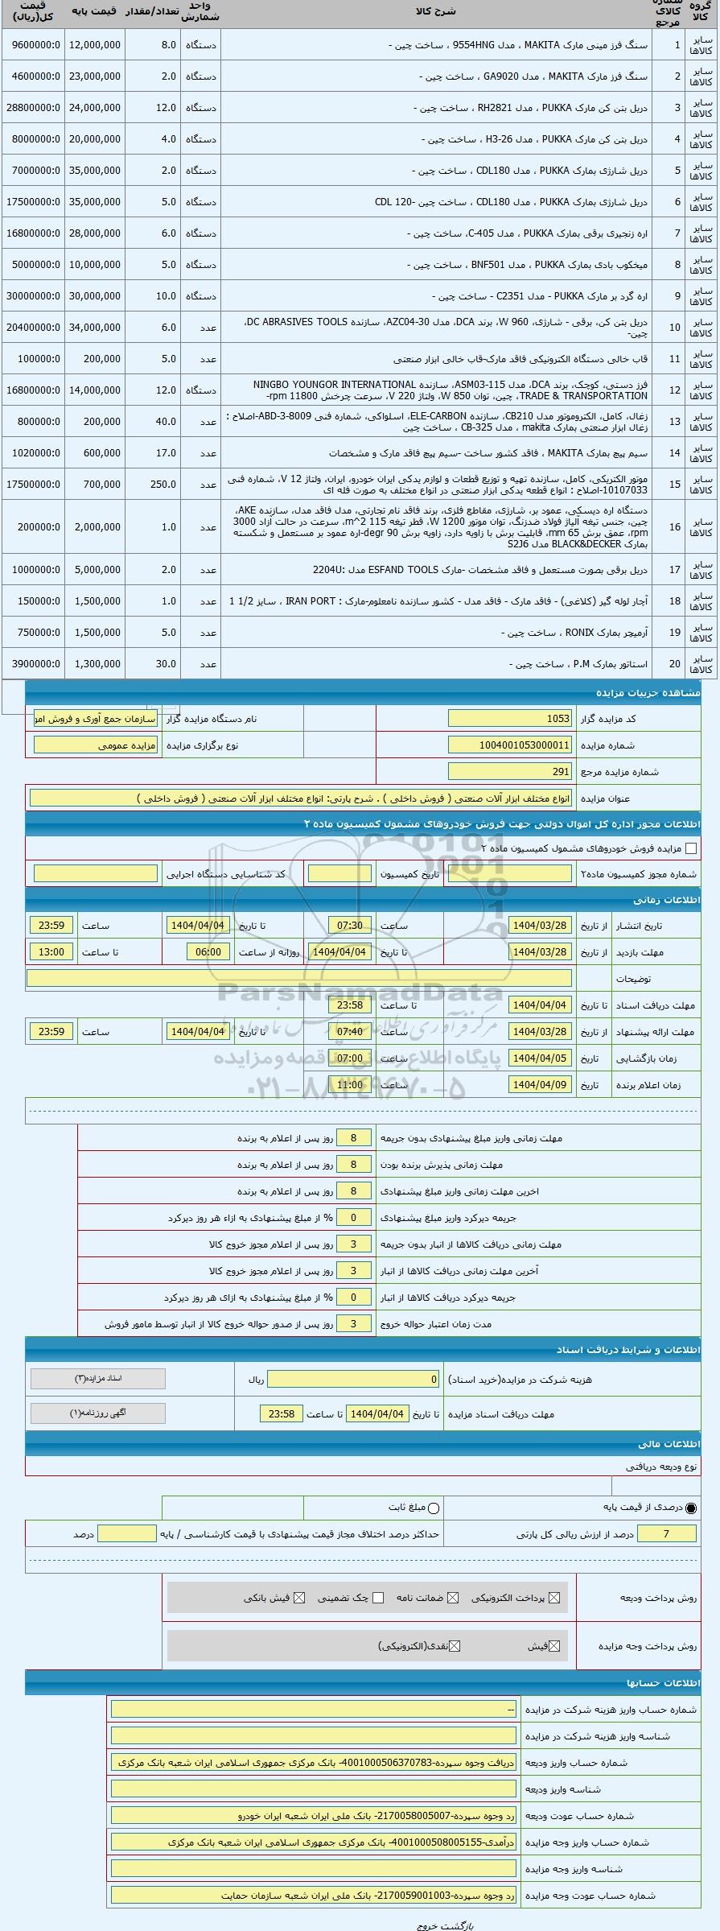Click row 9 description PUKKA C2351
This screenshot has width=720, height=1931.
click(x=540, y=296)
